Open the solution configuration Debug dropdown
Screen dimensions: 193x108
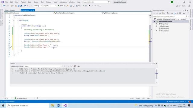pos(38,6)
